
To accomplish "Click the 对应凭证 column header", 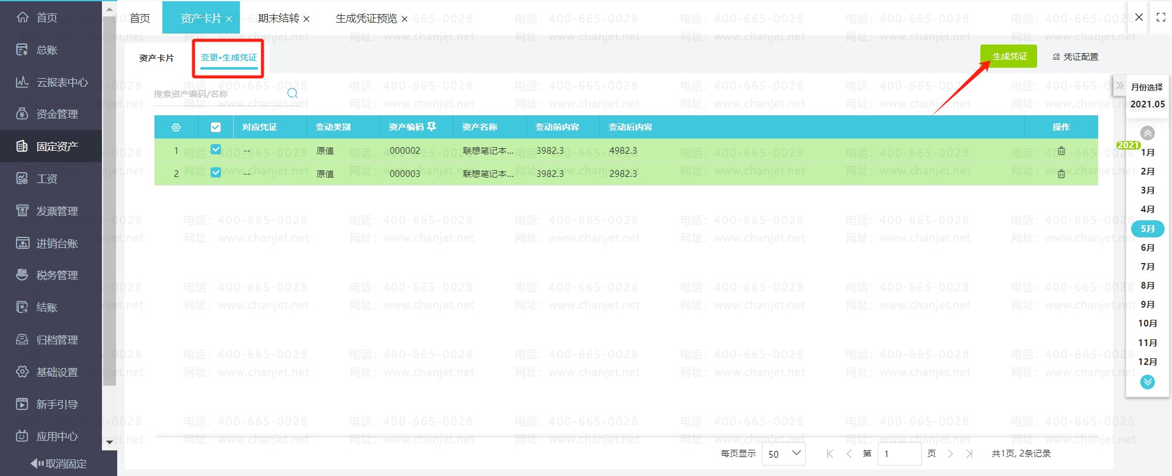I will point(259,127).
